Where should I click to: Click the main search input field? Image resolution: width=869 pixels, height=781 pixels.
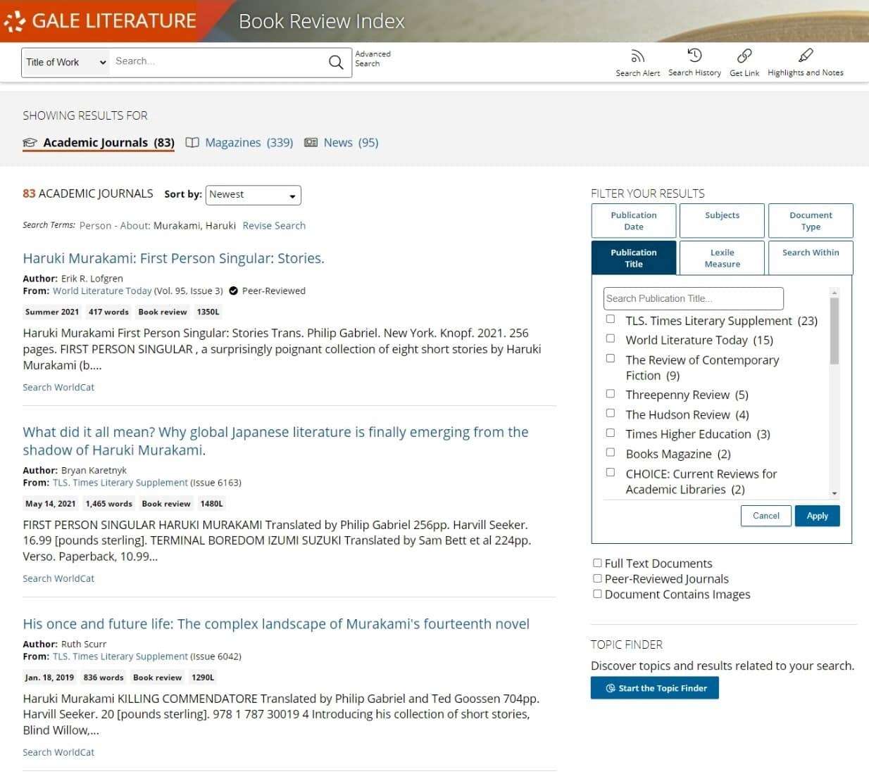click(218, 62)
